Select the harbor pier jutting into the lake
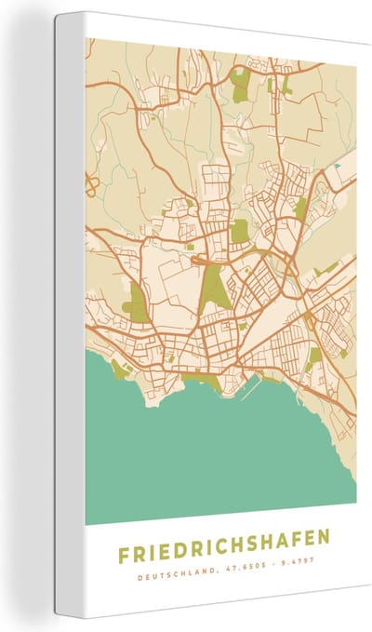This screenshot has height=632, width=372. click(x=252, y=386)
